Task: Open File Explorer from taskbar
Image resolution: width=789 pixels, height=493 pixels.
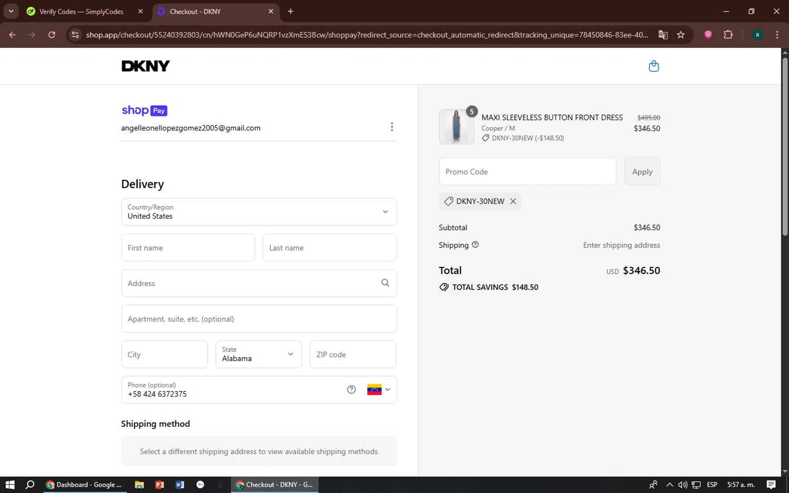Action: pyautogui.click(x=139, y=485)
